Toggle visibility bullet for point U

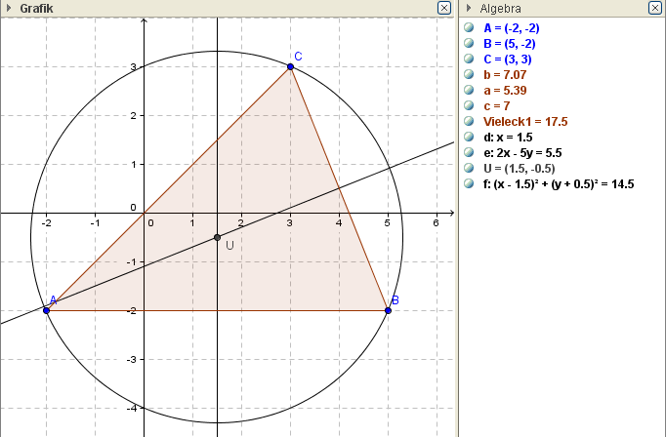(470, 168)
